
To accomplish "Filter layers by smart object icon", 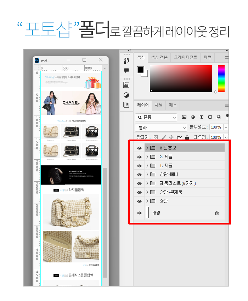I will 219,117.
